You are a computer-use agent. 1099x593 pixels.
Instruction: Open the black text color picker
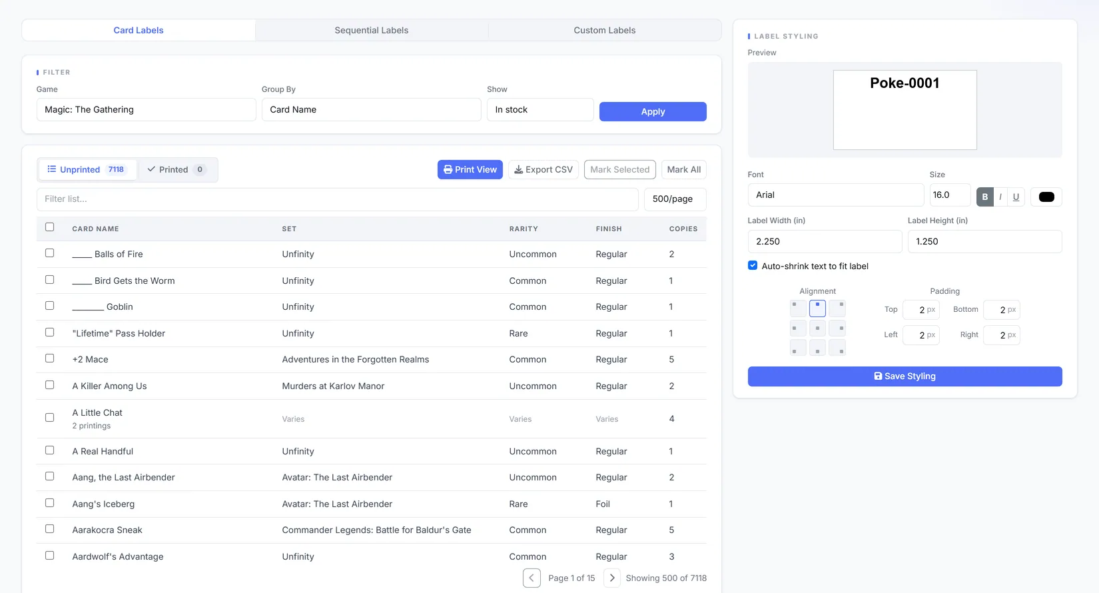tap(1046, 197)
